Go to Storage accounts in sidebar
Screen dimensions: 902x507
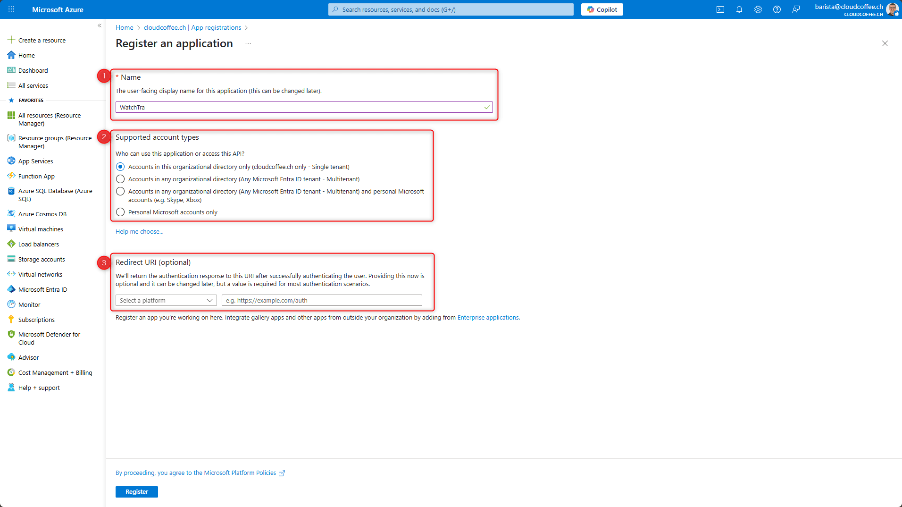(42, 259)
